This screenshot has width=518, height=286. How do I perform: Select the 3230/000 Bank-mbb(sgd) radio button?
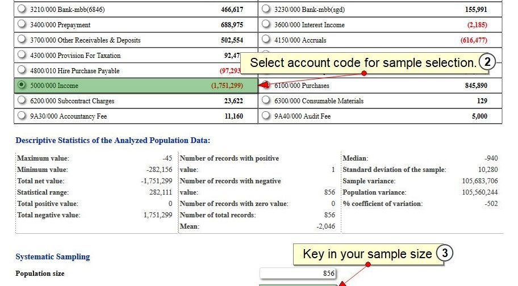coord(266,9)
